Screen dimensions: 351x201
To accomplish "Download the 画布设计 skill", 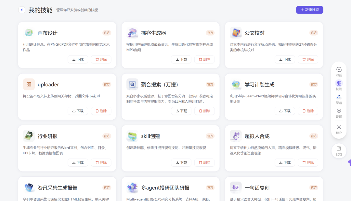I will [x=78, y=59].
